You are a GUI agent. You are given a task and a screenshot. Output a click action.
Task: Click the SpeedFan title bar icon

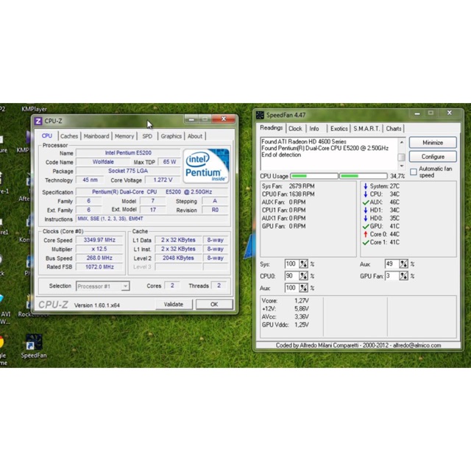260,115
